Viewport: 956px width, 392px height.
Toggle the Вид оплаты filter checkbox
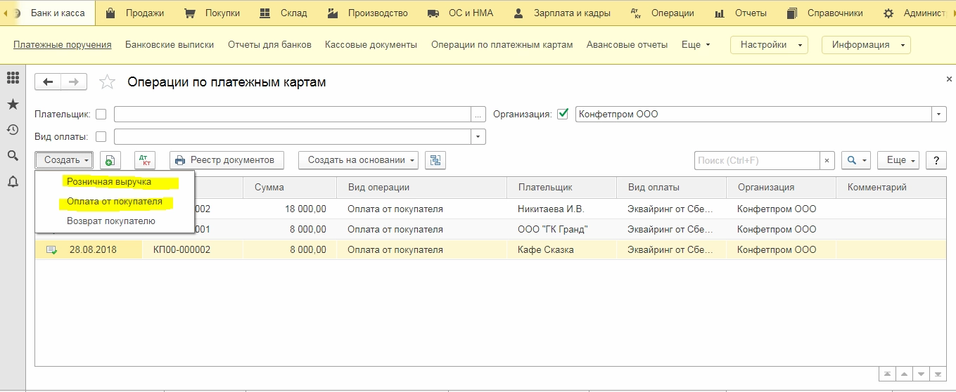click(101, 136)
